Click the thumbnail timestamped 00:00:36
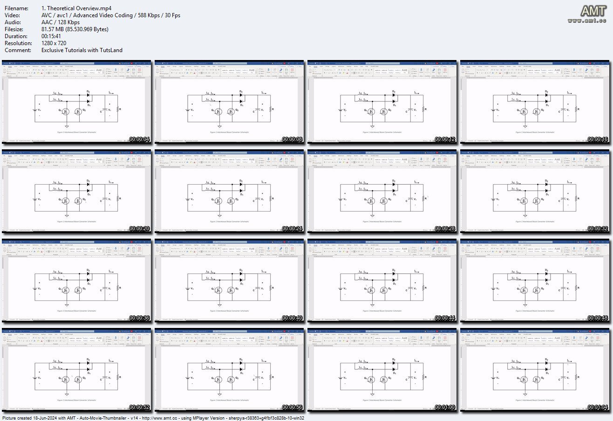This screenshot has height=421, width=613. click(77, 281)
